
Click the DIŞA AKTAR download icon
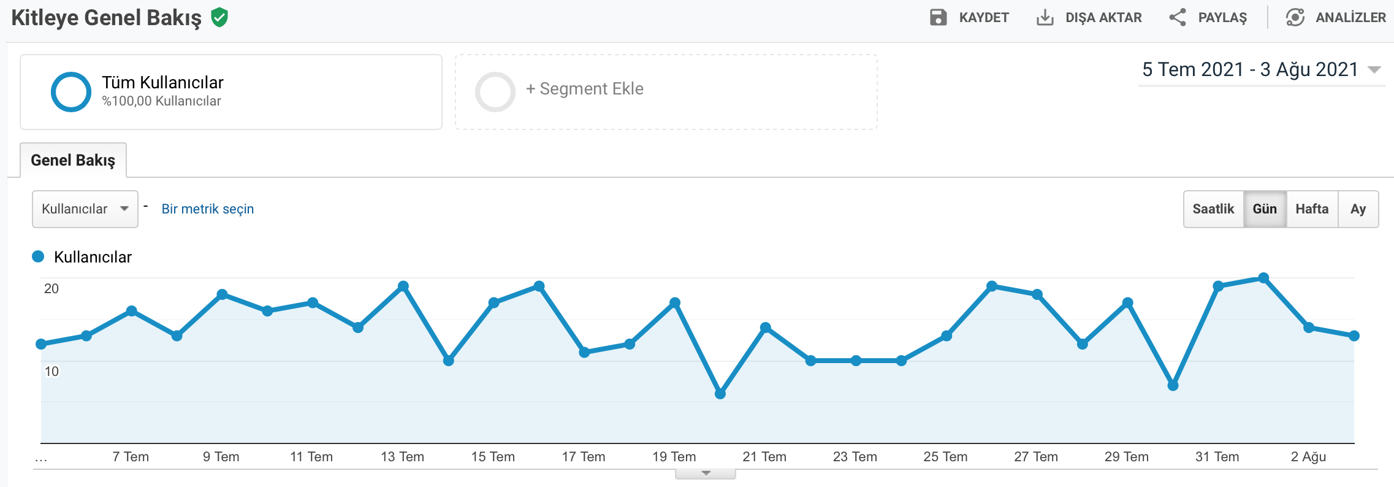point(1045,17)
